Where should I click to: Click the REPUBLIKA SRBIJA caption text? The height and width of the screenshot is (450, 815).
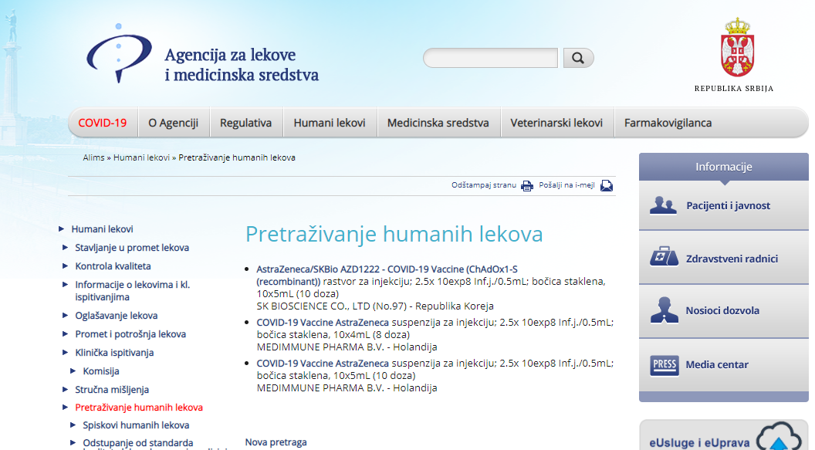tap(734, 88)
